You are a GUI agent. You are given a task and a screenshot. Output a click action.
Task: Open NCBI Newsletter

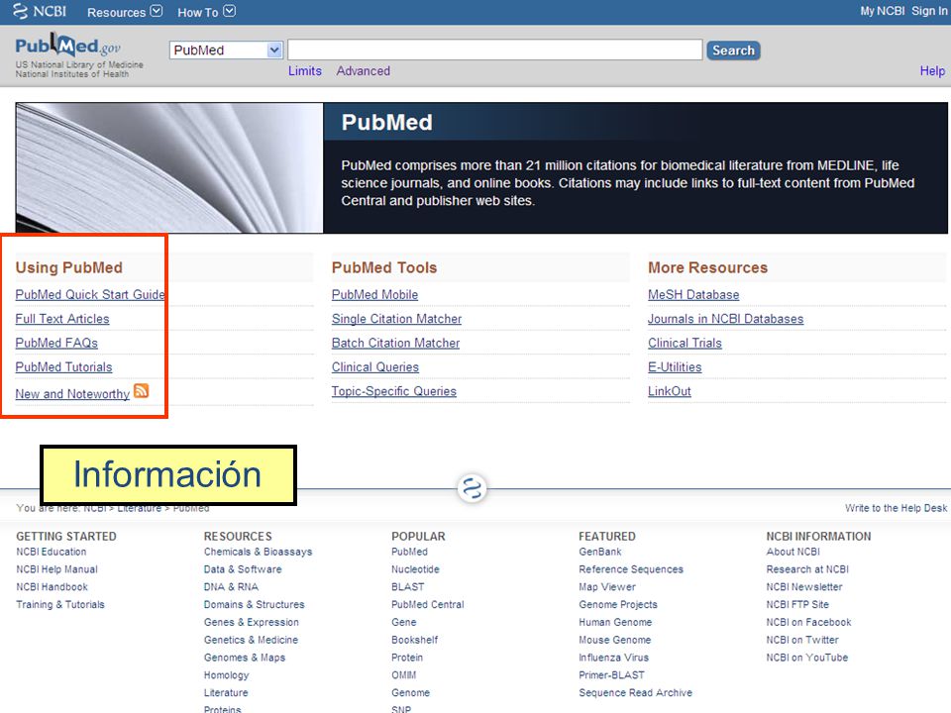pyautogui.click(x=804, y=587)
